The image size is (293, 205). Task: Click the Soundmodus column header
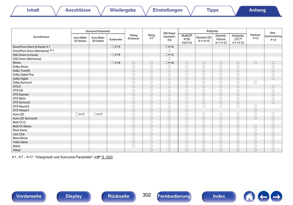pos(41,37)
